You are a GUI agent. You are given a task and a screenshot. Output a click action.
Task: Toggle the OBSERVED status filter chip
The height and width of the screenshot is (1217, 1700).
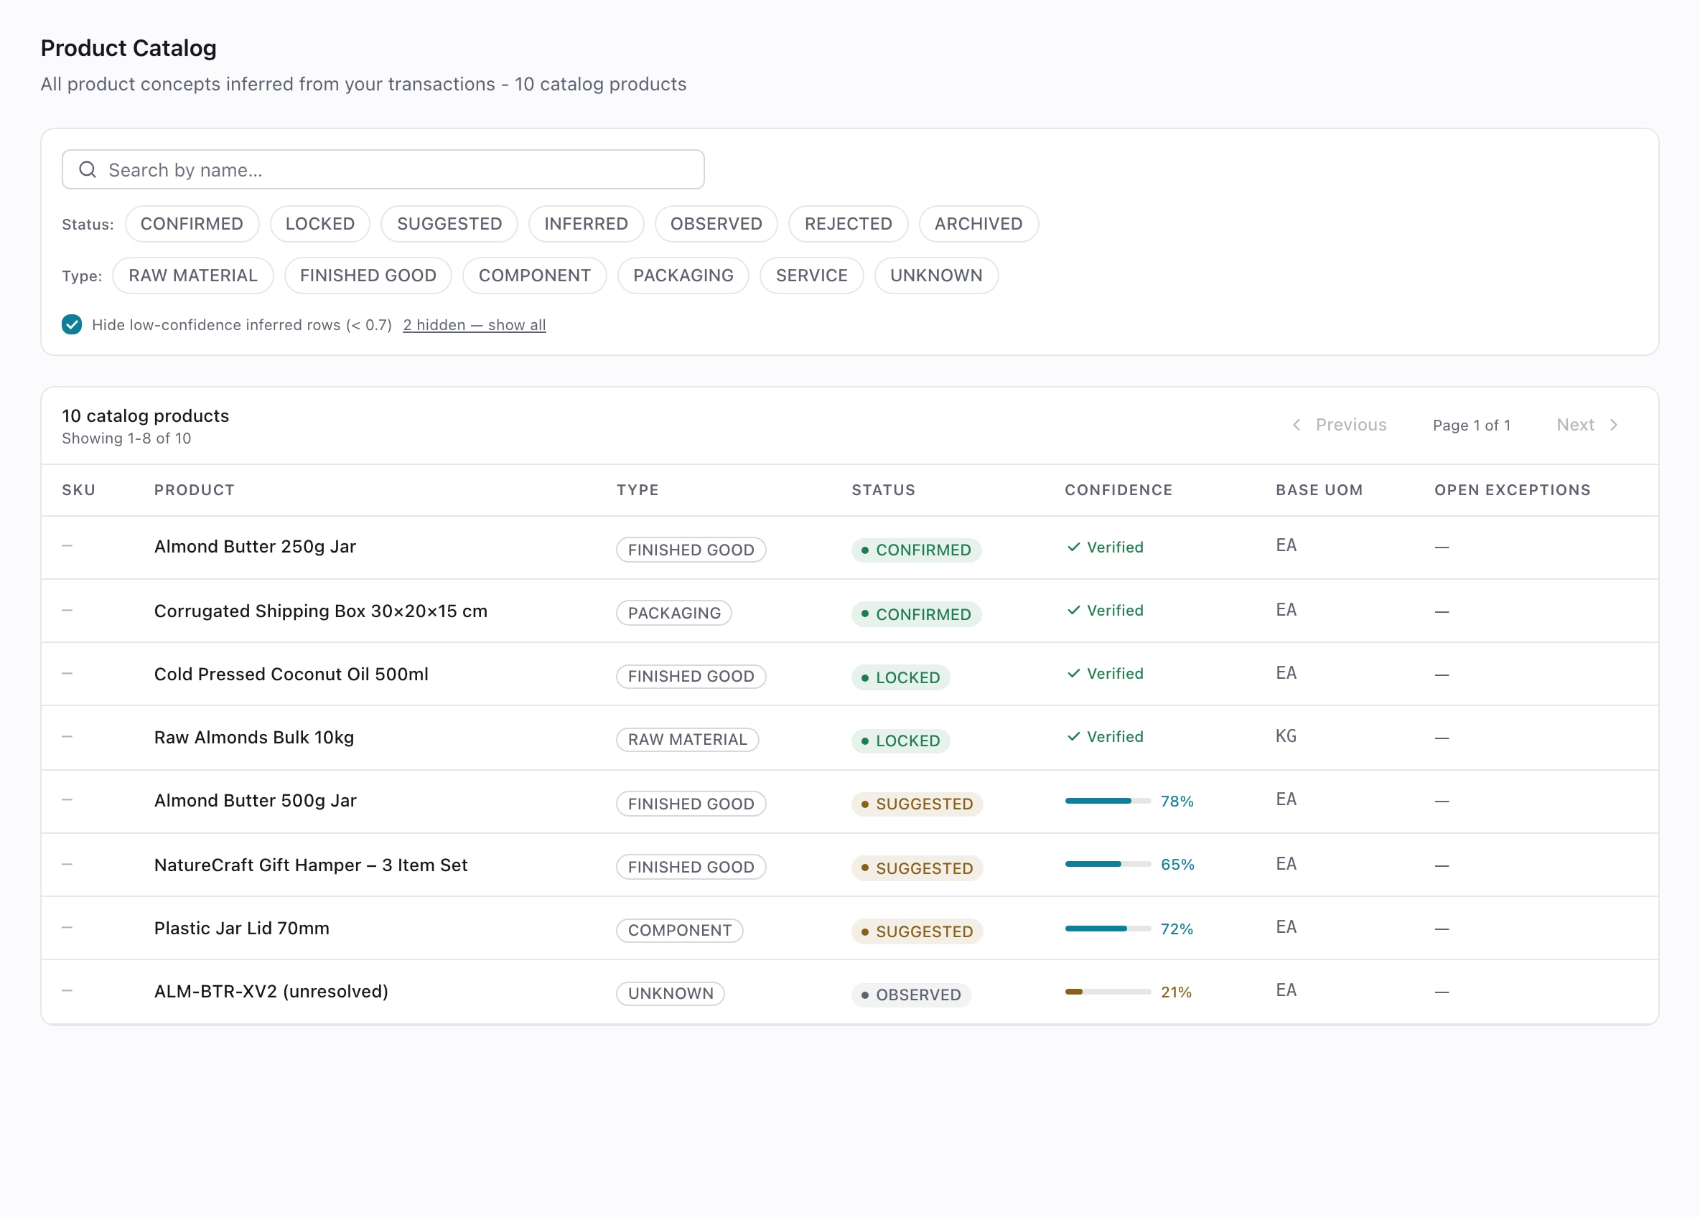(716, 224)
